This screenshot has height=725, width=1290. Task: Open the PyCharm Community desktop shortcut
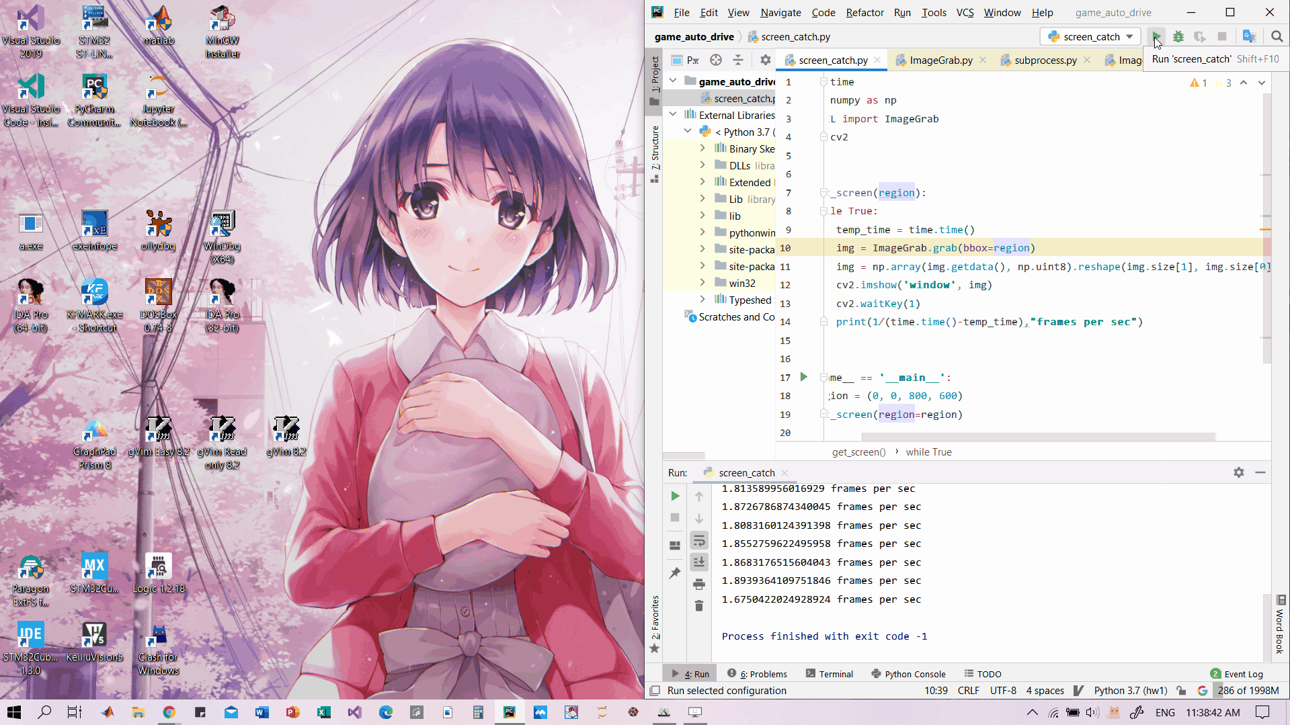pyautogui.click(x=94, y=101)
